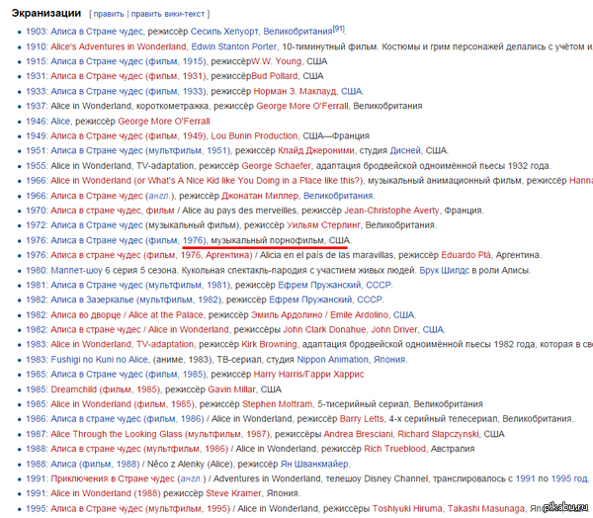Click the 'править вики-текст' link
593x518 pixels.
point(168,14)
